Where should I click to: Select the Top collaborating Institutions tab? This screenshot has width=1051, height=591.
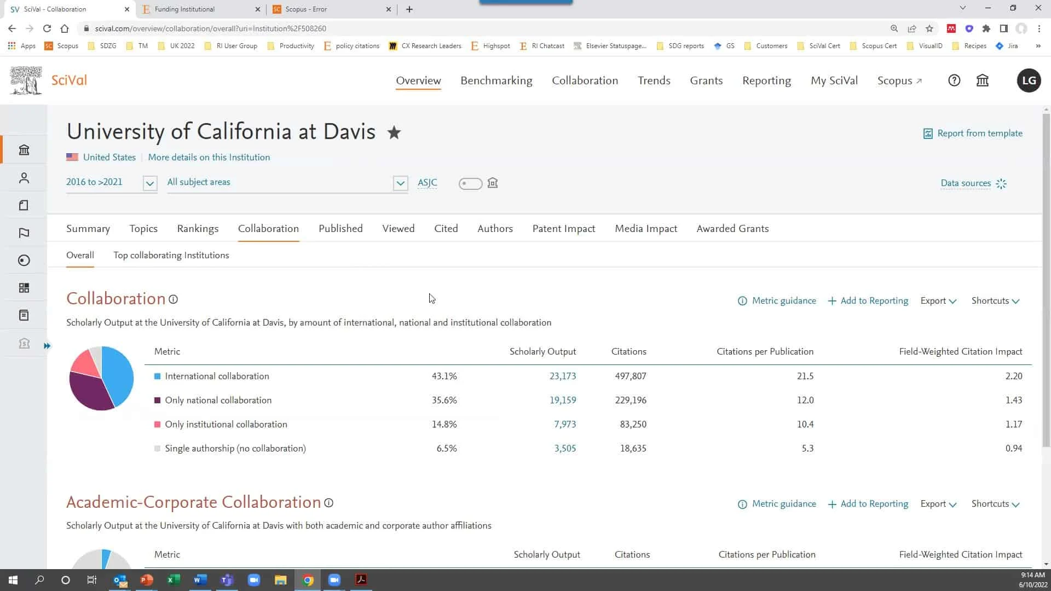pyautogui.click(x=171, y=256)
